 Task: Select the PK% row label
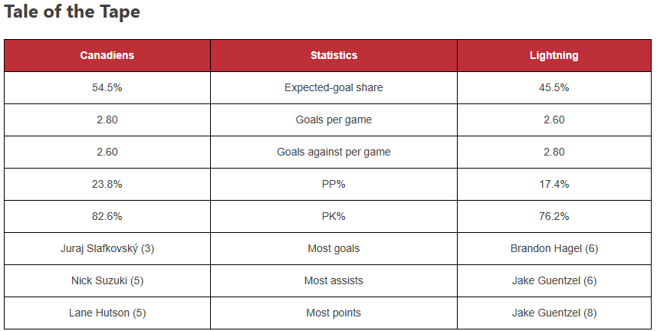point(334,217)
